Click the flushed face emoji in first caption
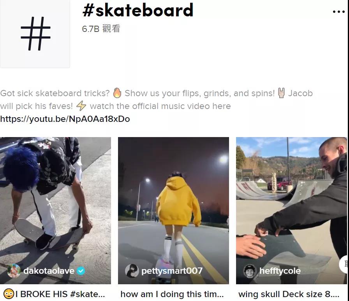Image resolution: width=349 pixels, height=301 pixels. [9, 294]
